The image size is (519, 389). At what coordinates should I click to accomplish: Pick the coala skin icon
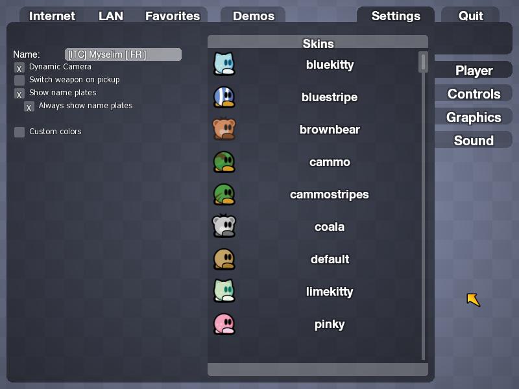tap(224, 226)
